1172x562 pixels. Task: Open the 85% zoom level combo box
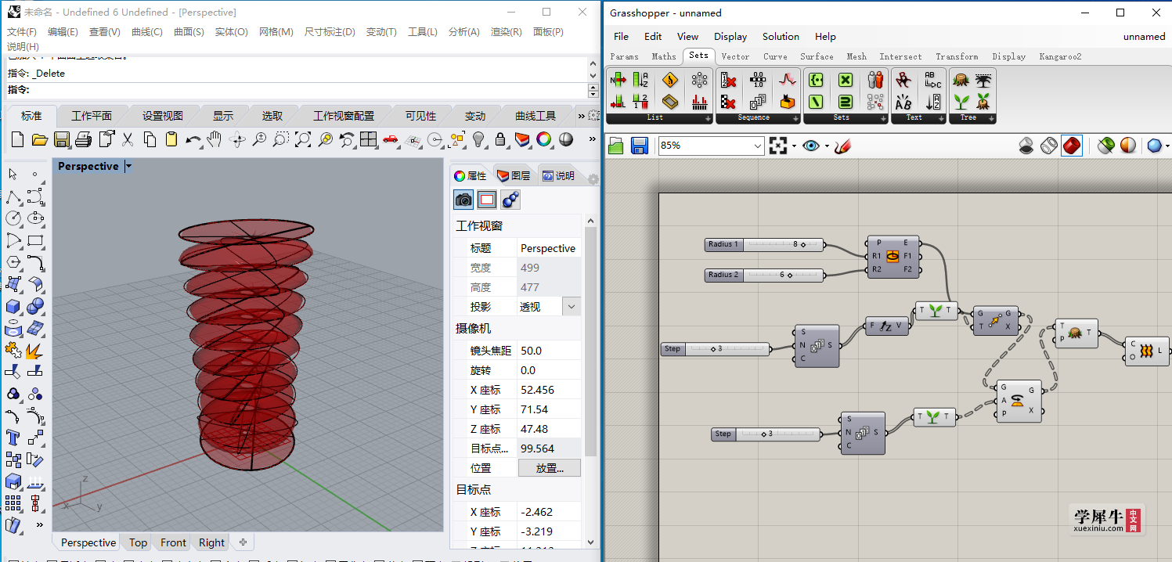[711, 146]
